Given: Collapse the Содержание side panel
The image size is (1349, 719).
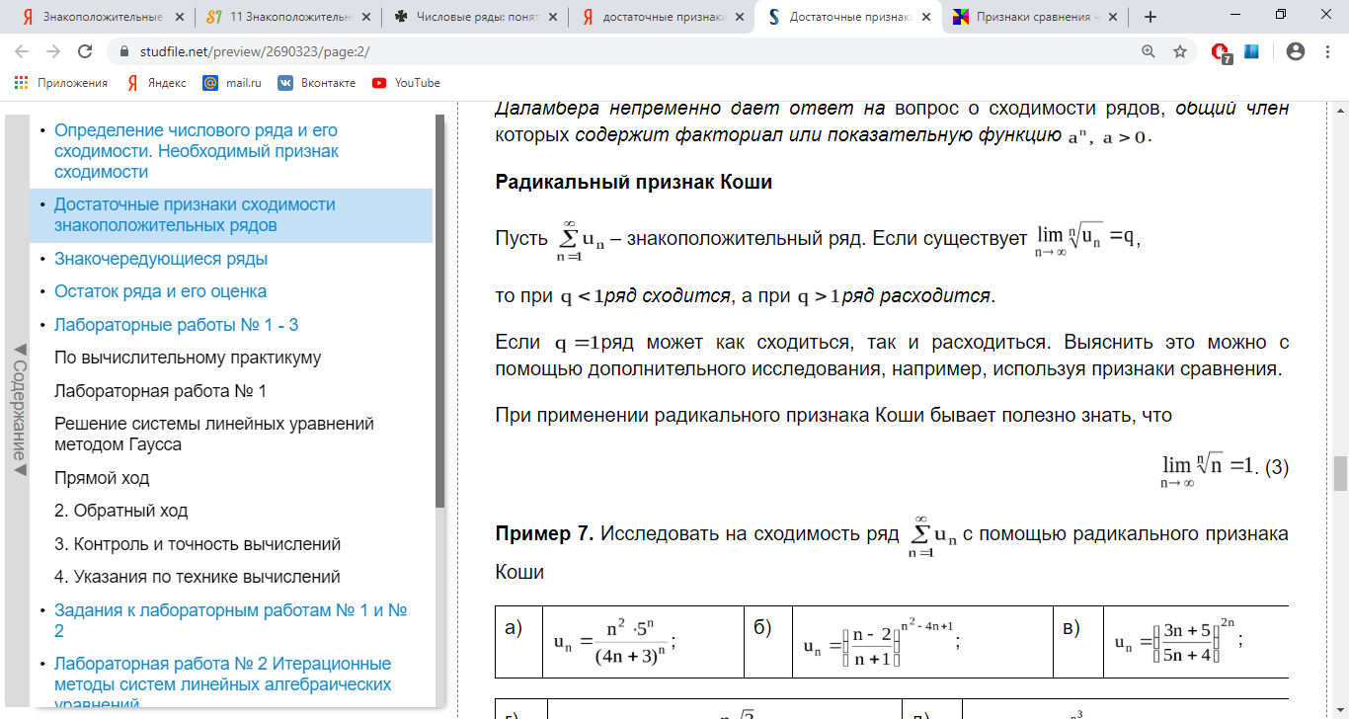Looking at the screenshot, I should (x=18, y=410).
